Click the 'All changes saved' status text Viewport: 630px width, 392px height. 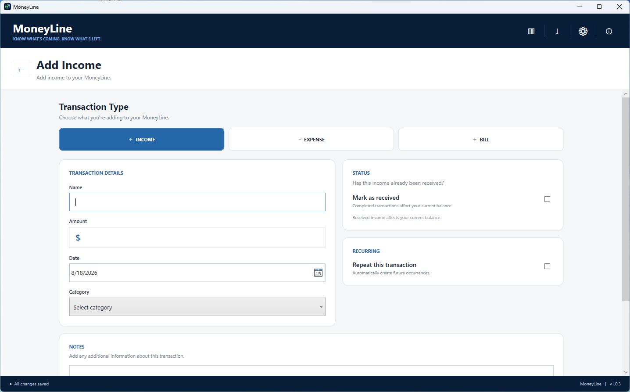tap(31, 384)
